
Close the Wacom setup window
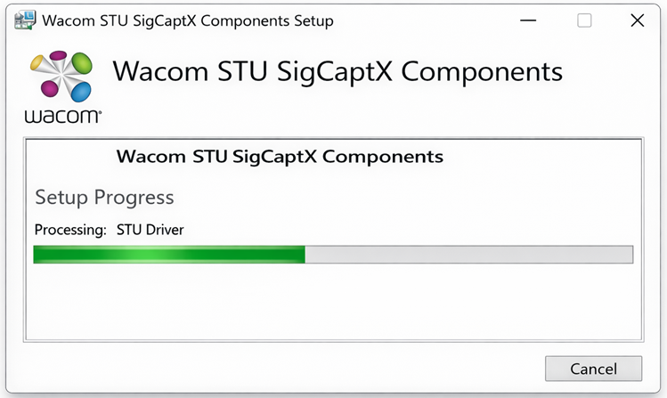pyautogui.click(x=637, y=20)
